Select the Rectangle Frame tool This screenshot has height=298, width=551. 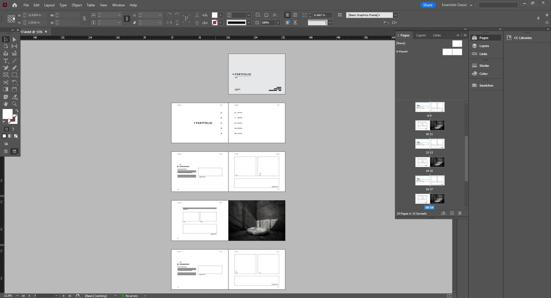pyautogui.click(x=6, y=75)
